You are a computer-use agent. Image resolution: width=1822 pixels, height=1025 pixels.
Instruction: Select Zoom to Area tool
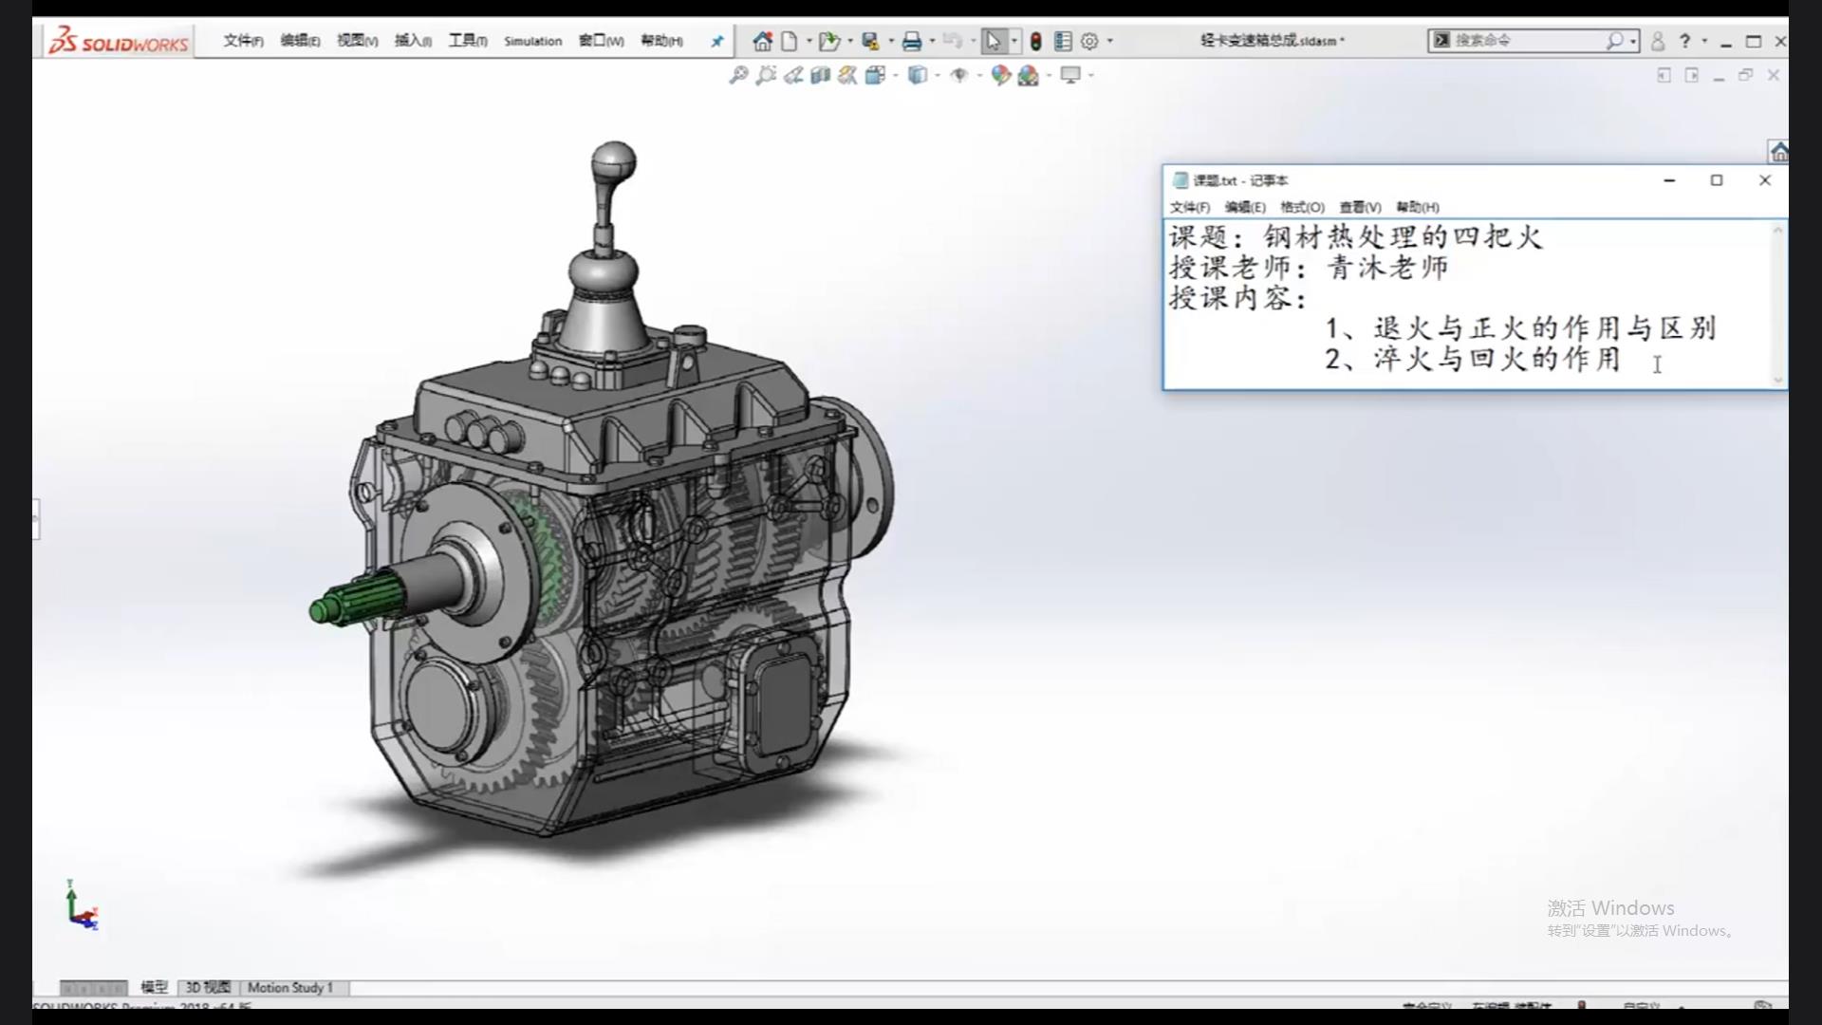(x=766, y=75)
